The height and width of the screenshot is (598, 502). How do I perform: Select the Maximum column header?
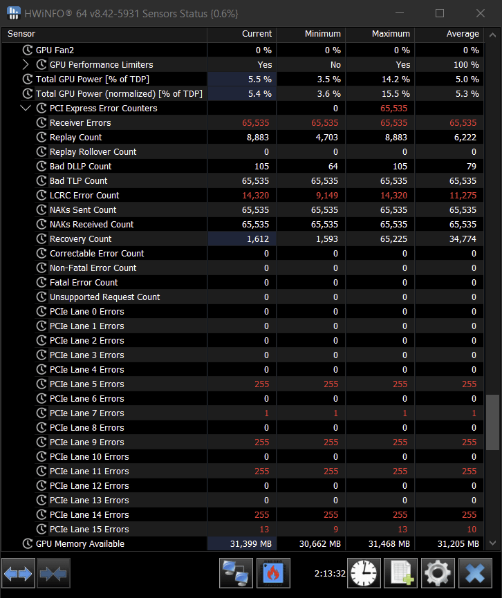(x=380, y=34)
